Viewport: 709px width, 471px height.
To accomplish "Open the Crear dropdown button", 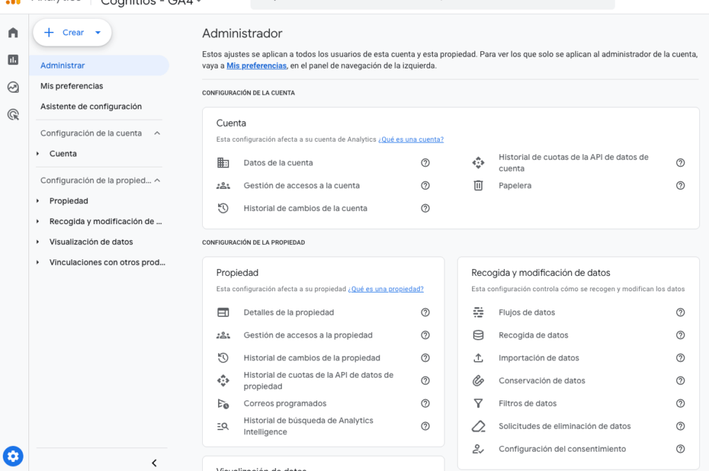I will pyautogui.click(x=73, y=33).
